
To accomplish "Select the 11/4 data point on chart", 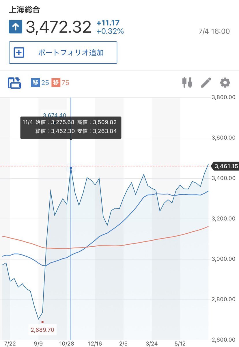I will pos(71,168).
